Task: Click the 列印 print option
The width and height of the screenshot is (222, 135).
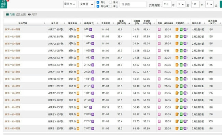Action: click(x=32, y=14)
